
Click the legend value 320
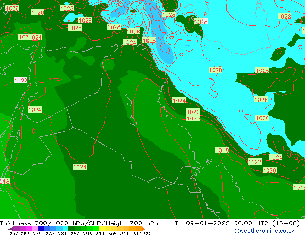(147, 233)
